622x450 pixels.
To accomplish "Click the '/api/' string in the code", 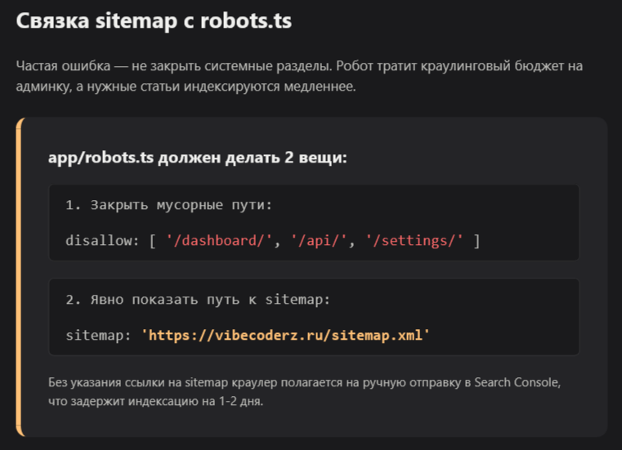I will (x=319, y=241).
